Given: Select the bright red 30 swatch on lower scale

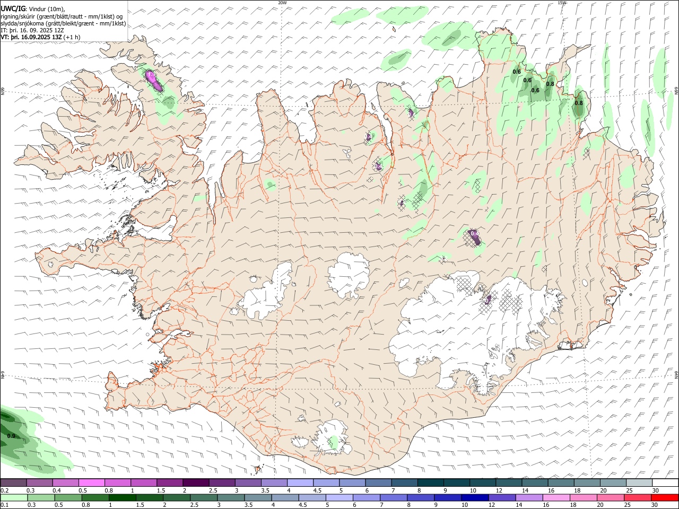Looking at the screenshot, I should (664, 498).
